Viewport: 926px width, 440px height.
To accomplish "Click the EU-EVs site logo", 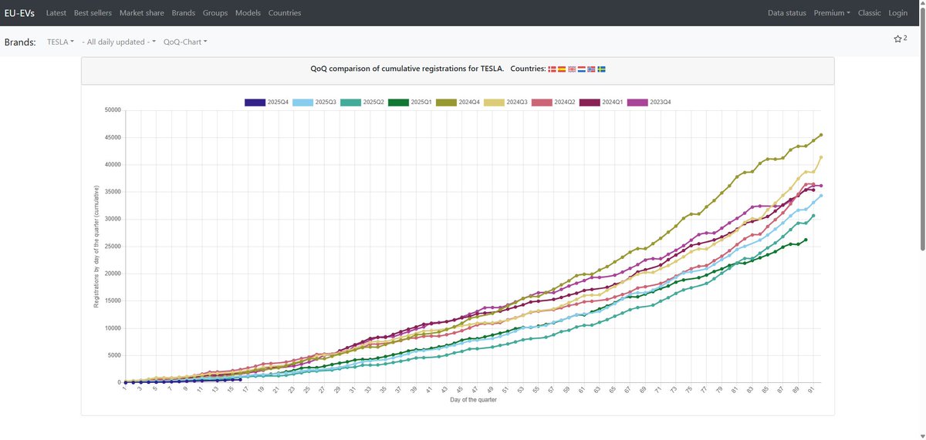I will 19,13.
